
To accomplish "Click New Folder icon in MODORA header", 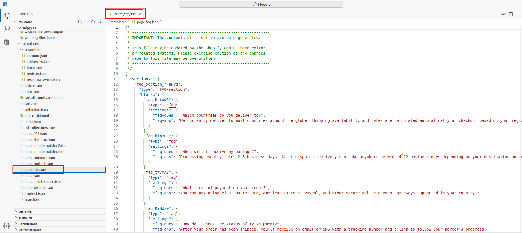I will coord(87,22).
